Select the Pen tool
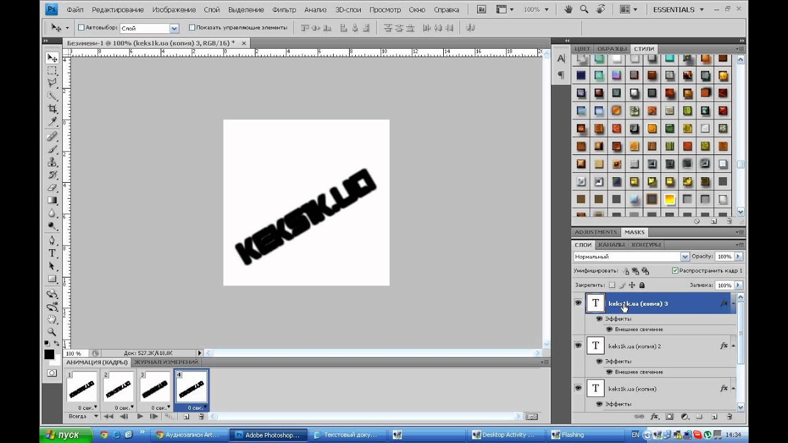Screen dimensions: 788x443 [x=52, y=241]
